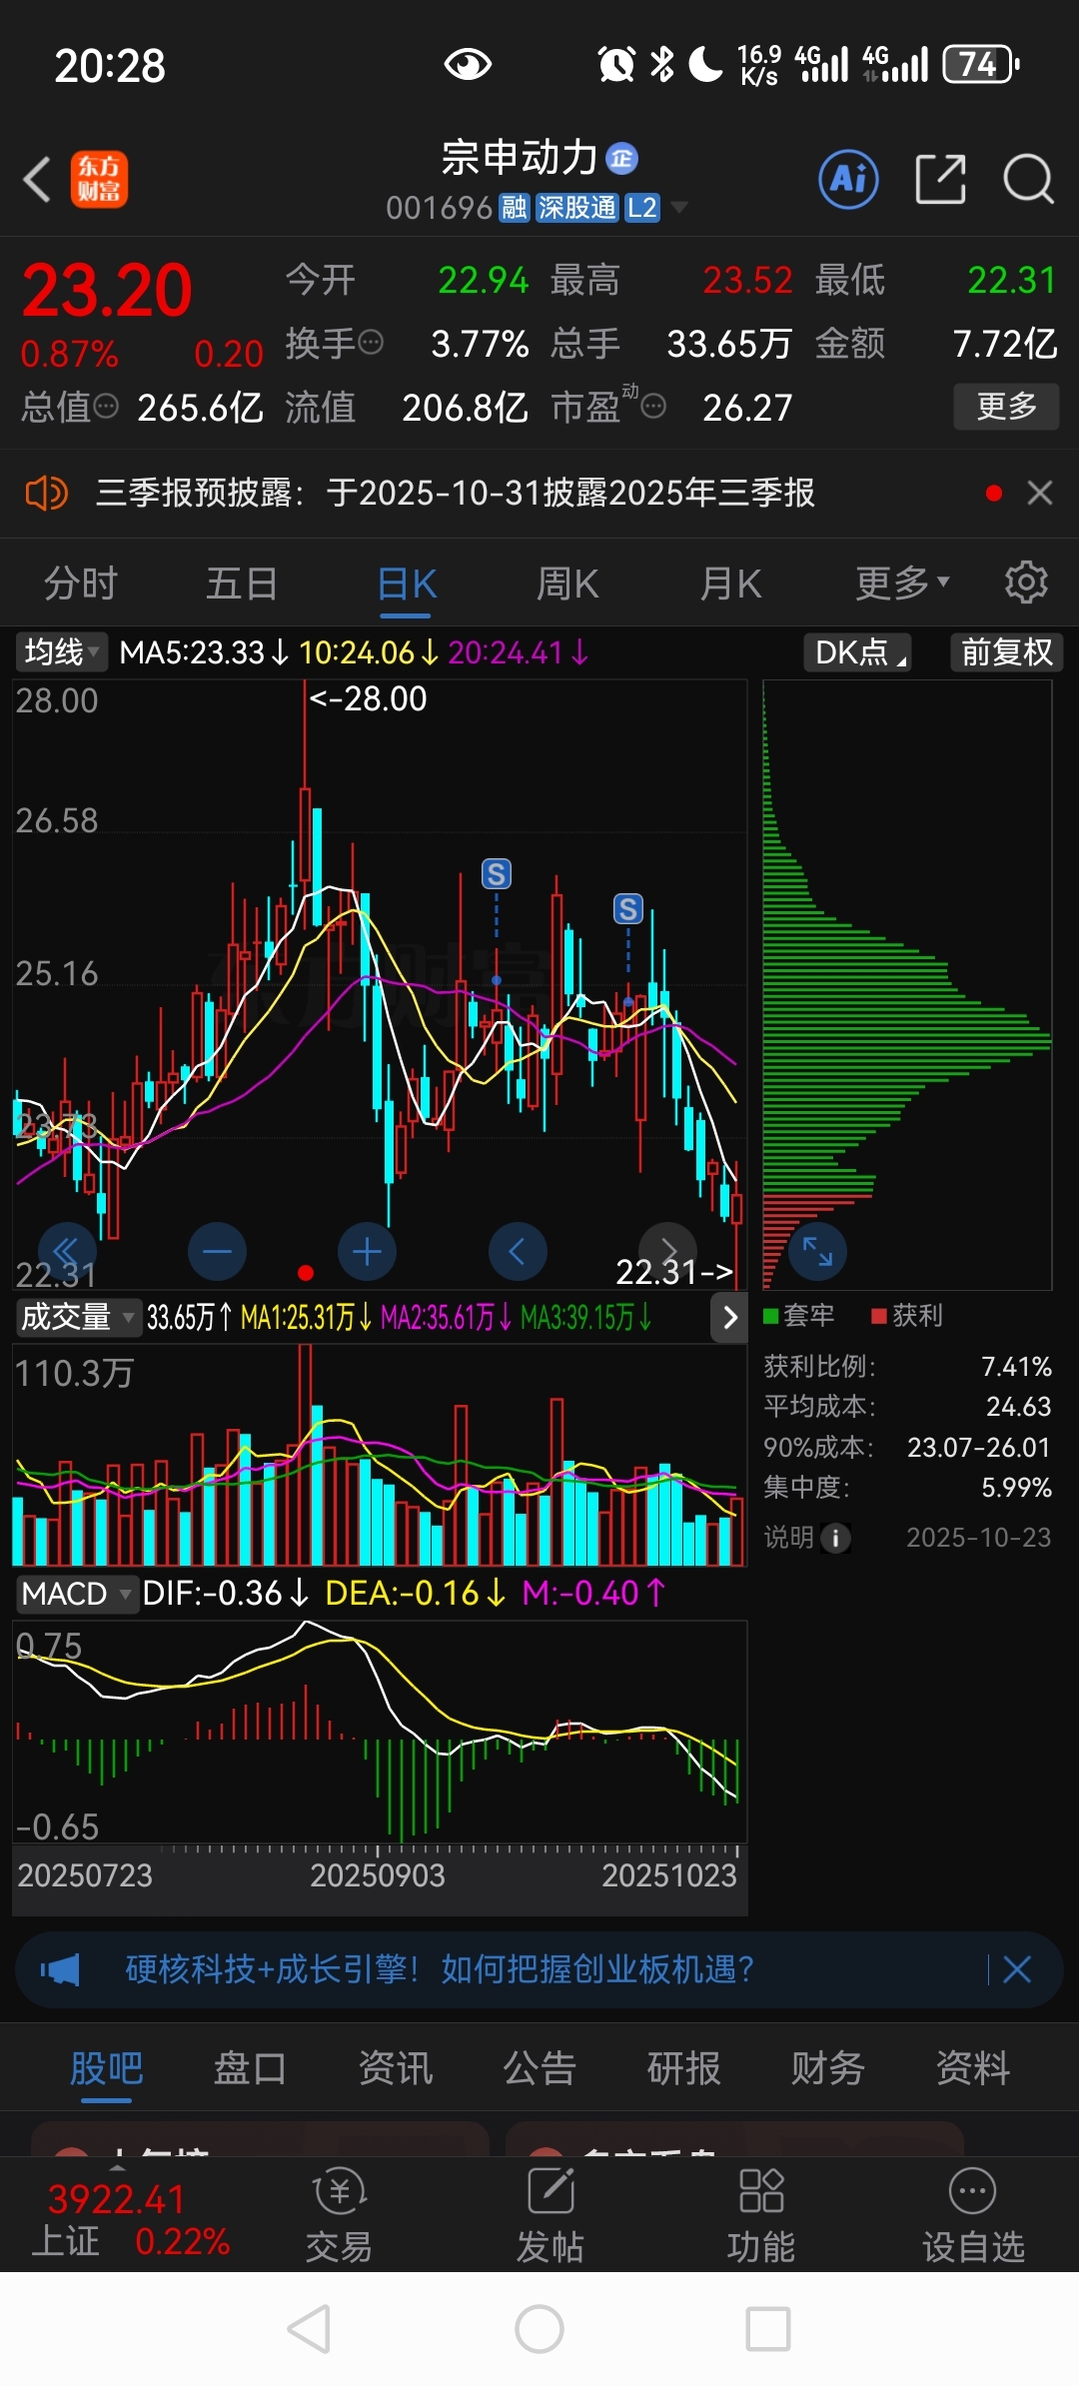Open the Ai assistant icon
The image size is (1079, 2386).
tap(848, 180)
